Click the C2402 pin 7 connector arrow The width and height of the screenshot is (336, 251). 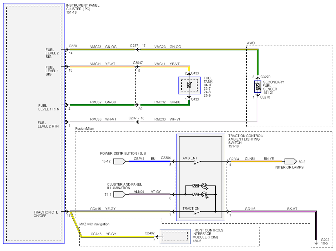pos(157,237)
